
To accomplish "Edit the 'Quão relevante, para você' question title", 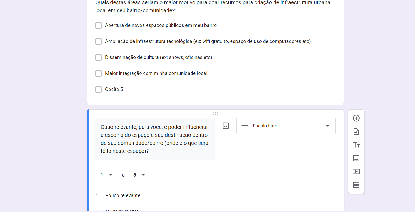I will (x=155, y=139).
